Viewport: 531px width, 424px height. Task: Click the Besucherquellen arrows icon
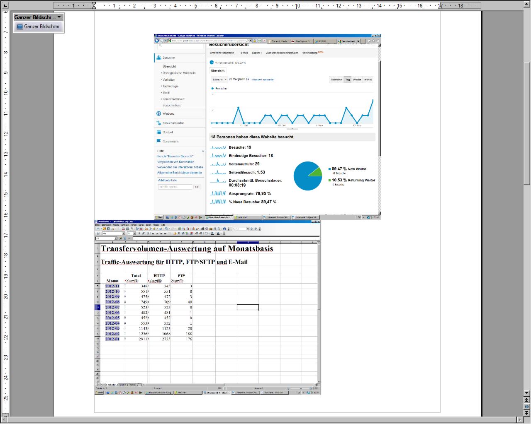[158, 123]
